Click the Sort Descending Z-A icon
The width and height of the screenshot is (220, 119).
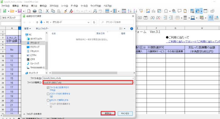[x=135, y=11]
